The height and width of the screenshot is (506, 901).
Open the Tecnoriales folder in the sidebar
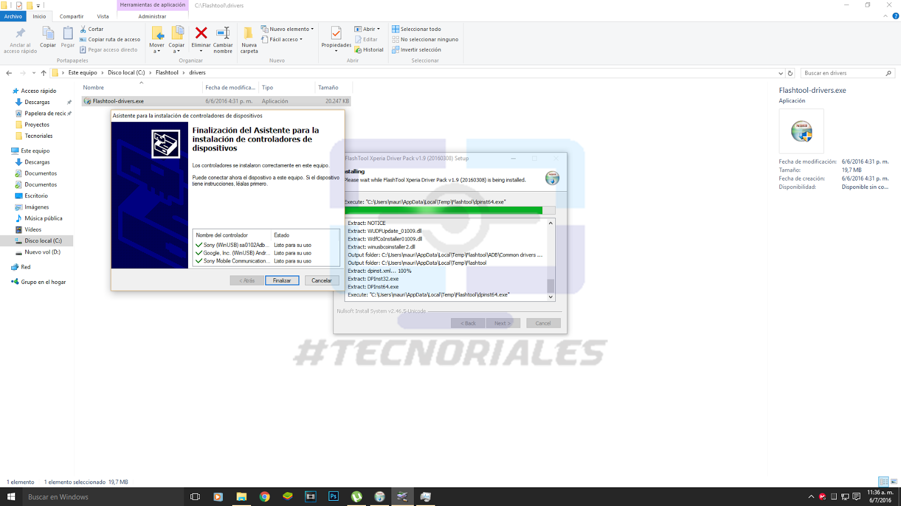tap(38, 136)
